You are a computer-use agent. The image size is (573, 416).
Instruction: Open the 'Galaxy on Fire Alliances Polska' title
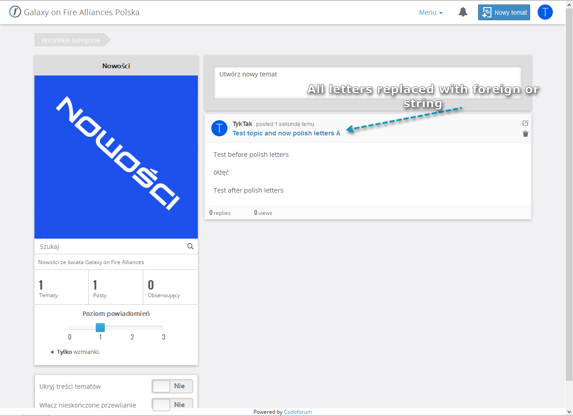point(81,12)
